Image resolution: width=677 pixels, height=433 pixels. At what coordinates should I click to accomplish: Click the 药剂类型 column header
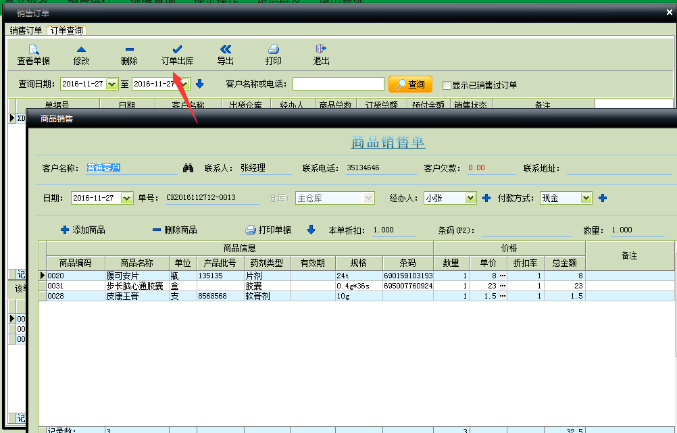[x=267, y=263]
